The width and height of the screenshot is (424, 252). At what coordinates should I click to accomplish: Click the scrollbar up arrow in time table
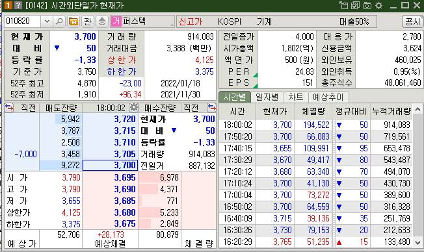tap(417, 109)
